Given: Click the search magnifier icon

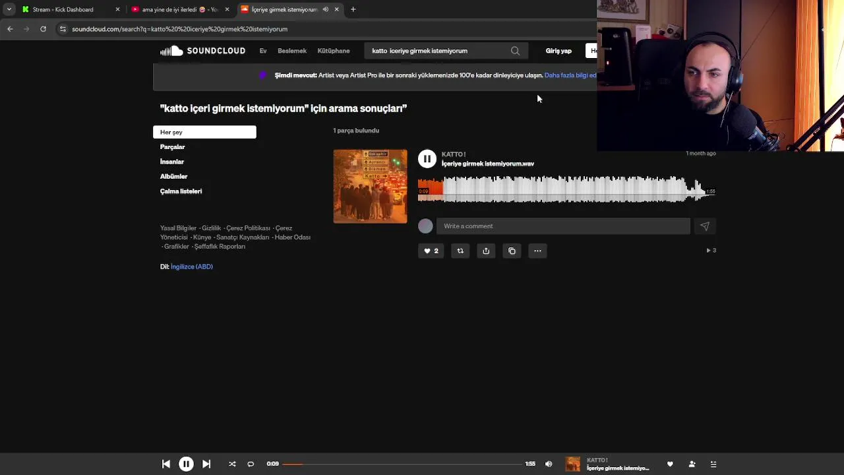Looking at the screenshot, I should point(515,51).
